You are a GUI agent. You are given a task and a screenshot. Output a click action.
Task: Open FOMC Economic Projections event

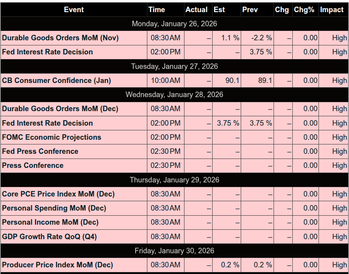coord(52,137)
